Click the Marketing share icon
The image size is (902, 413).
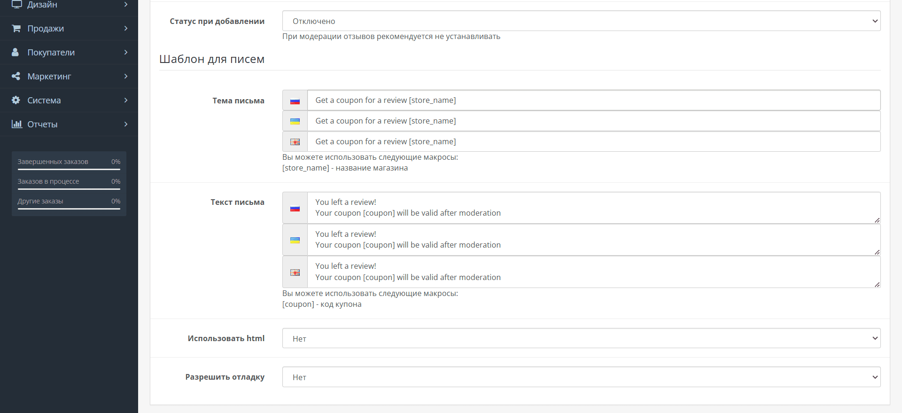click(16, 76)
